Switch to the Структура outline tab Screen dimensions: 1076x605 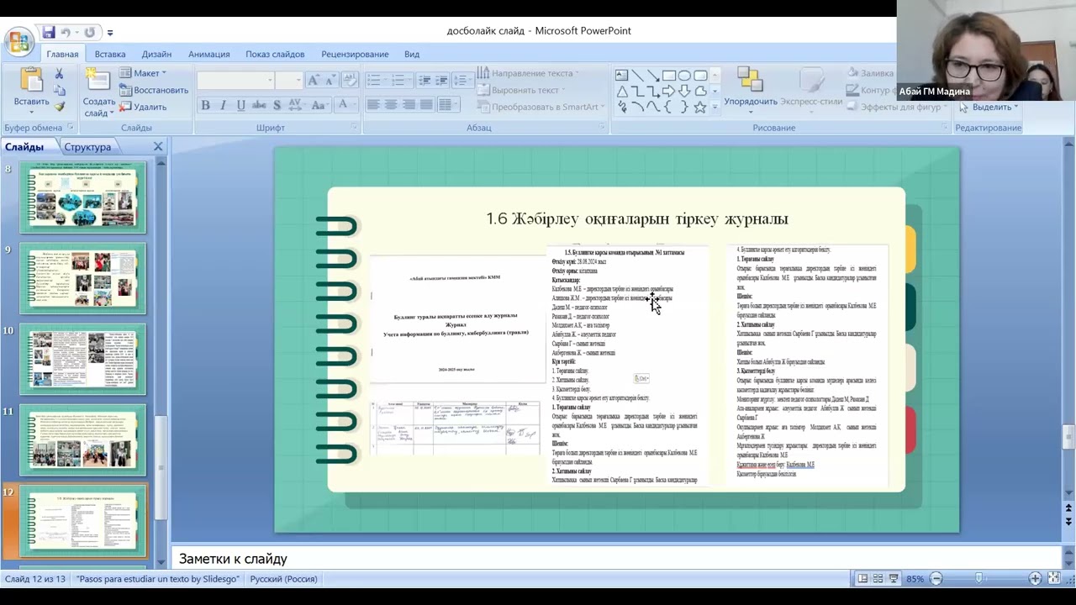coord(87,147)
